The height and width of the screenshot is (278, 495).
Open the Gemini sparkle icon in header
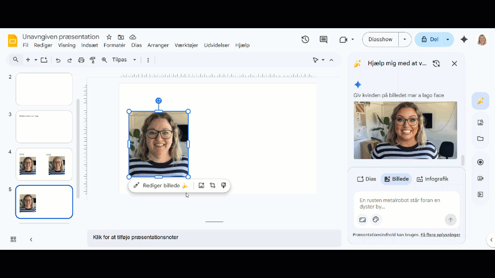(x=464, y=39)
